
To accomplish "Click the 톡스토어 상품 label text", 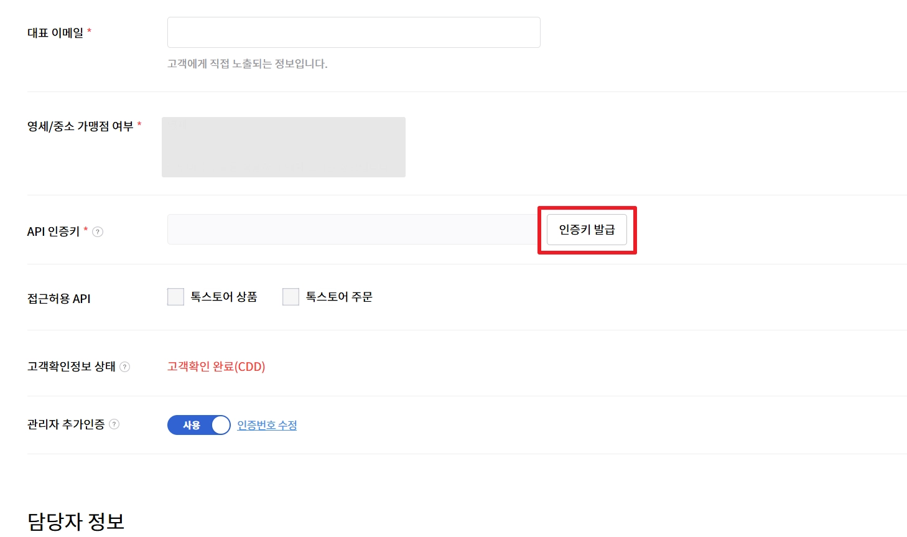I will 224,297.
